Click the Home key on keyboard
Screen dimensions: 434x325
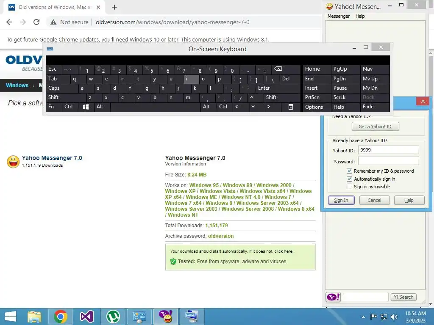(x=317, y=69)
